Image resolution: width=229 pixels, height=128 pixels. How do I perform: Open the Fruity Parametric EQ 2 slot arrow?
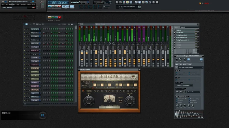point(174,40)
